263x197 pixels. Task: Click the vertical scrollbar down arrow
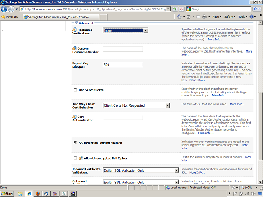pyautogui.click(x=260, y=182)
